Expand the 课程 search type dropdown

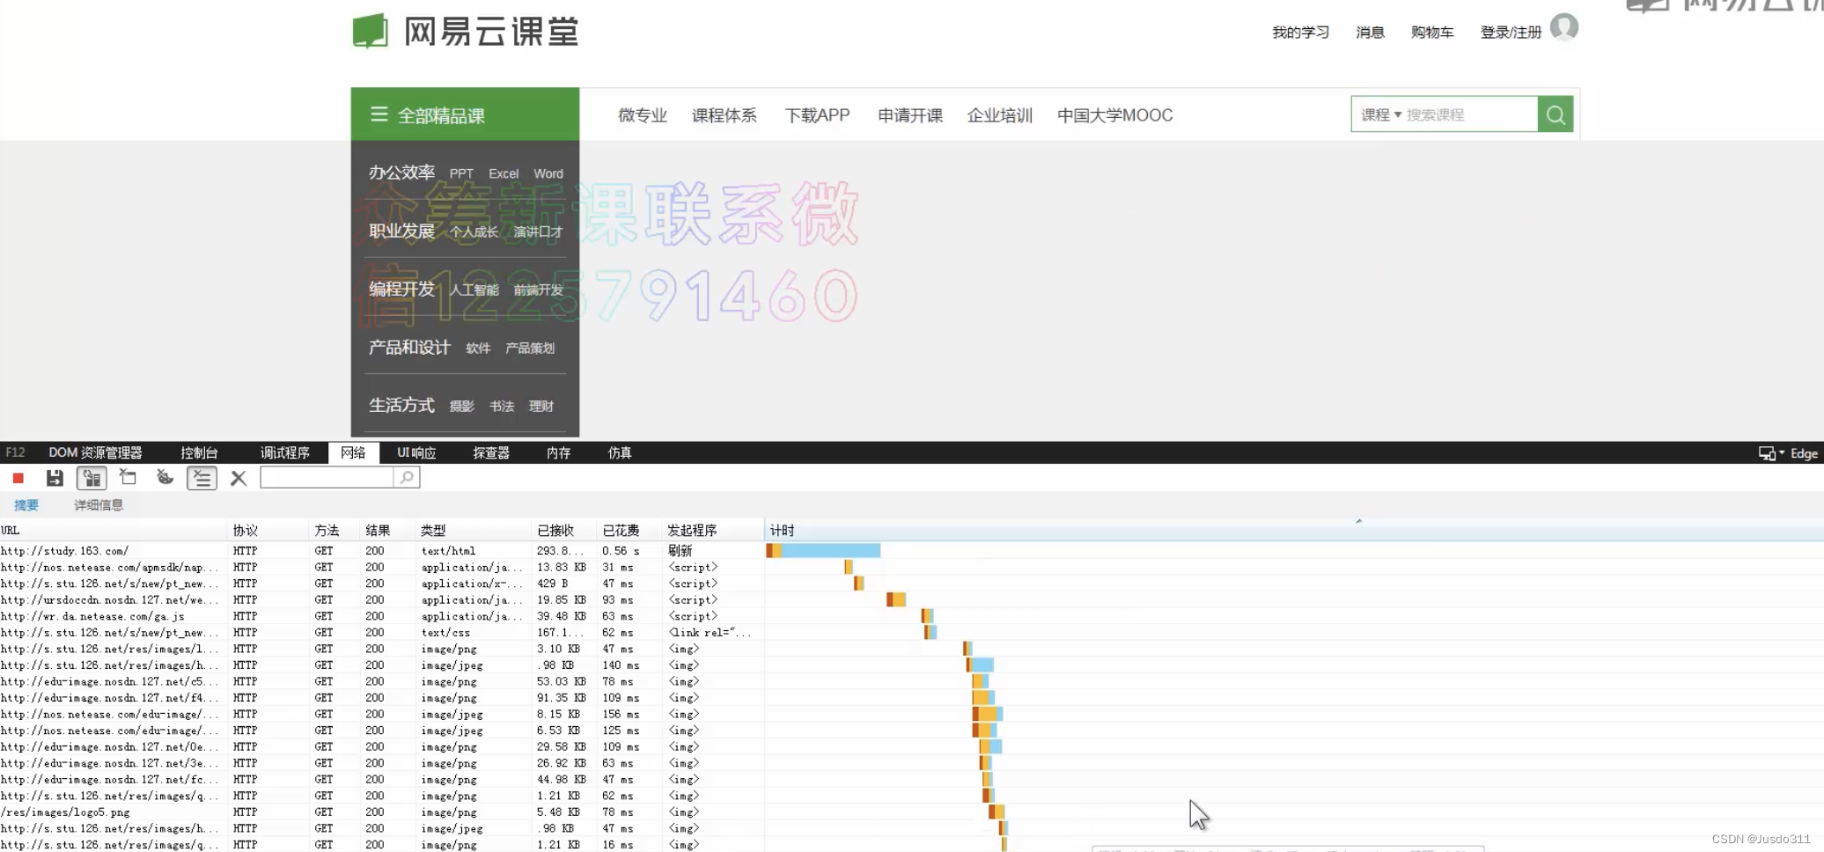click(x=1381, y=114)
